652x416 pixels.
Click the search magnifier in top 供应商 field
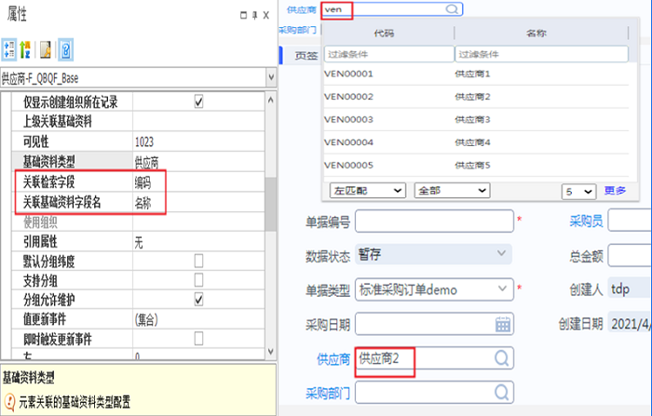pos(452,9)
